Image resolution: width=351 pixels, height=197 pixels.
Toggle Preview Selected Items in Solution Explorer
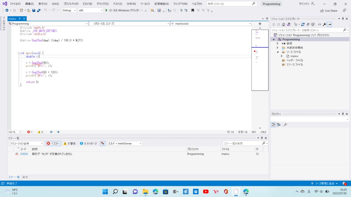pos(330,25)
